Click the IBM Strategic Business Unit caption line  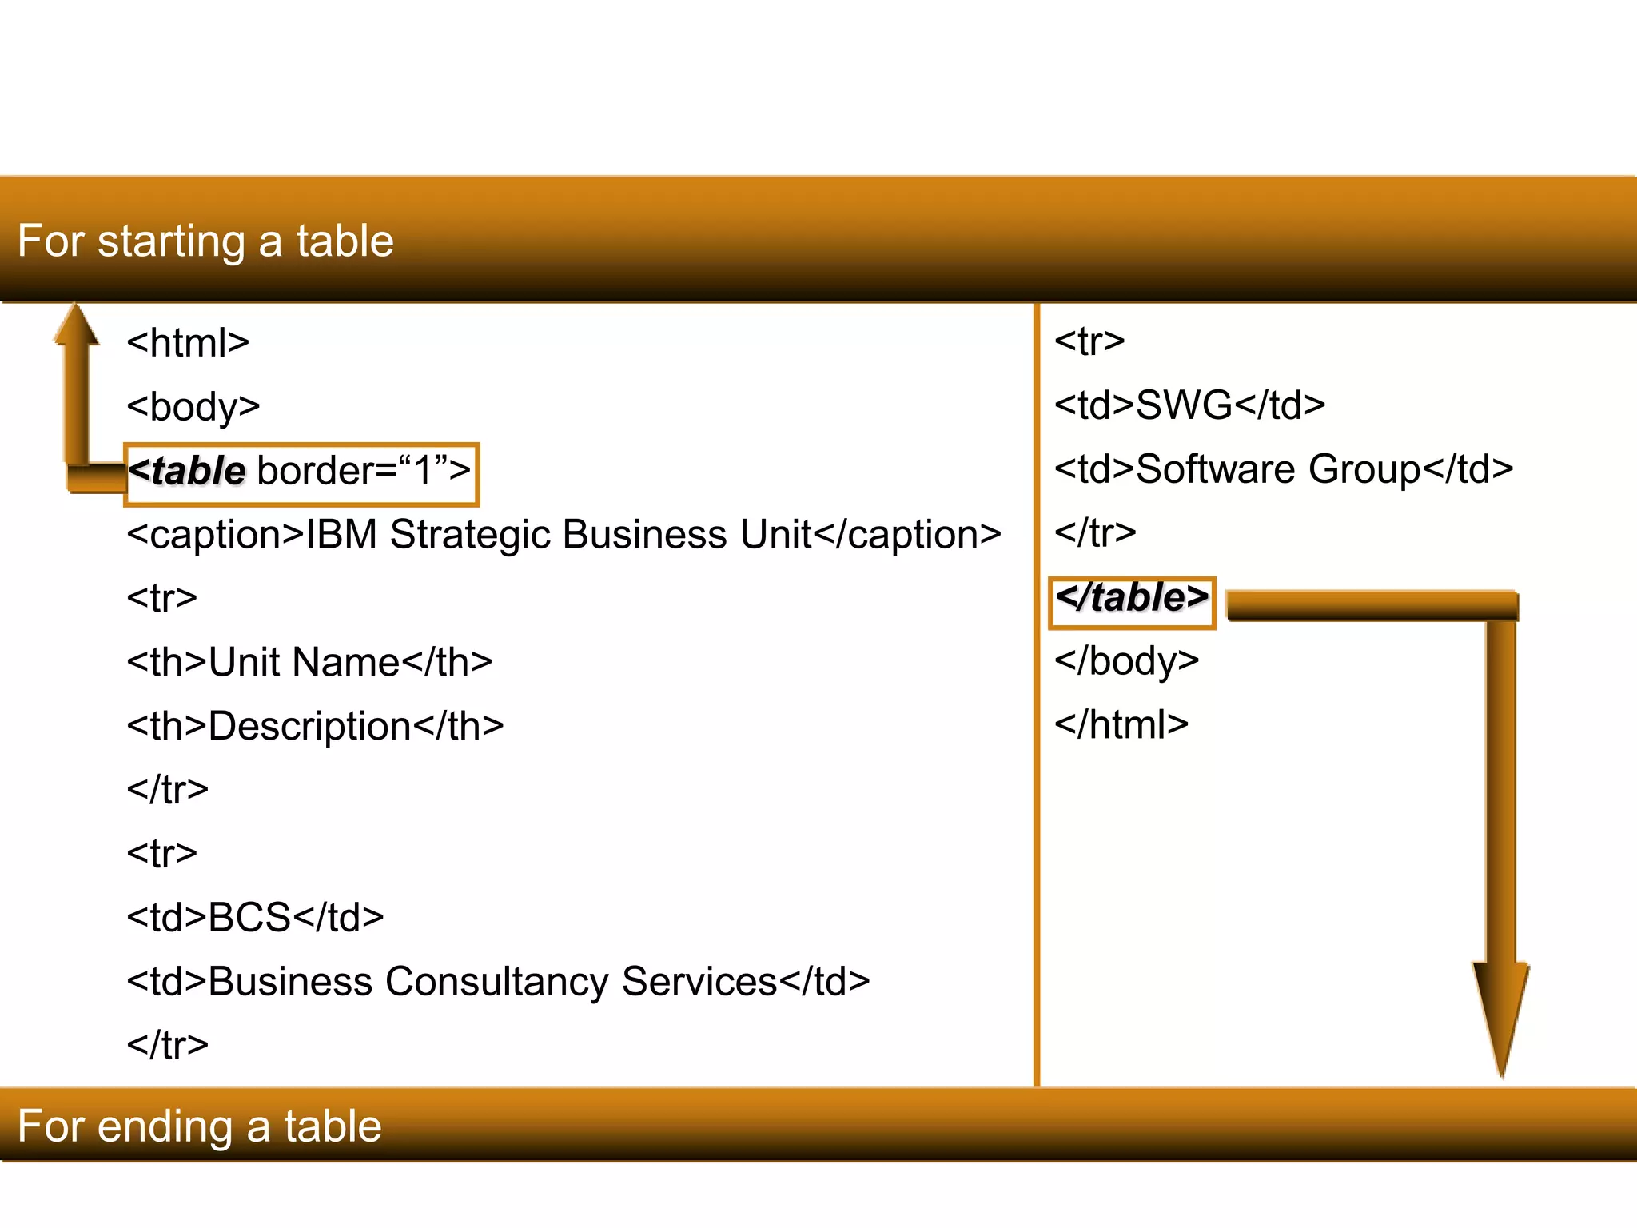pyautogui.click(x=564, y=534)
